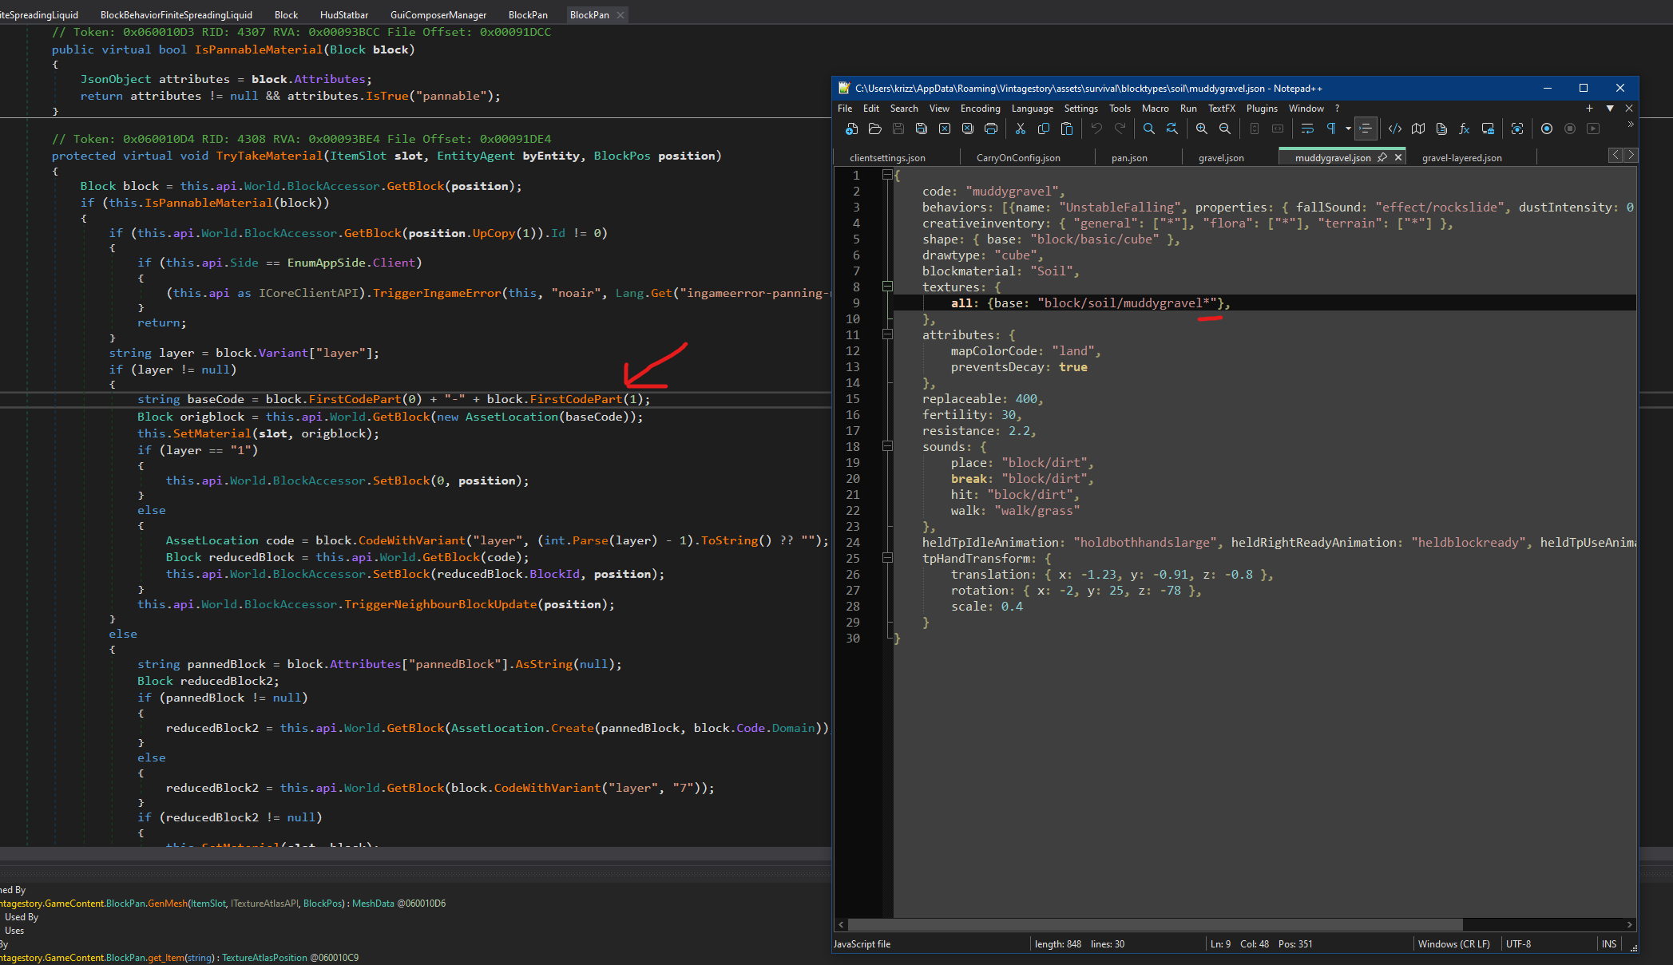Open Find with the magnifier icon
1673x965 pixels.
tap(1148, 129)
